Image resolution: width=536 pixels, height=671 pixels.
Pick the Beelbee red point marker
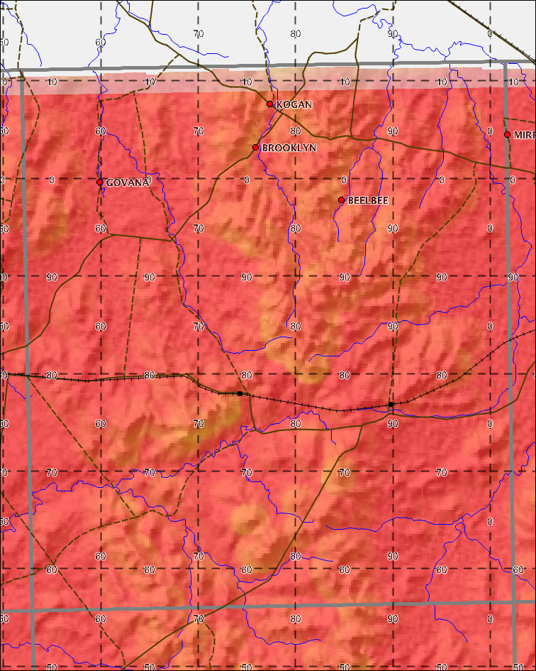(342, 200)
